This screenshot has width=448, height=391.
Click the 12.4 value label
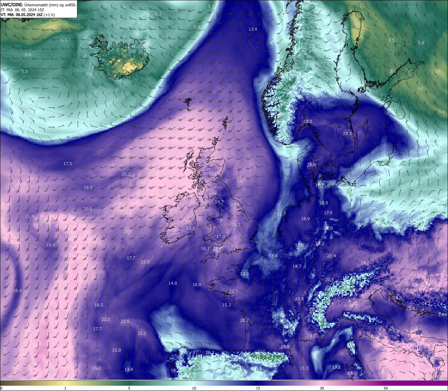[273, 256]
